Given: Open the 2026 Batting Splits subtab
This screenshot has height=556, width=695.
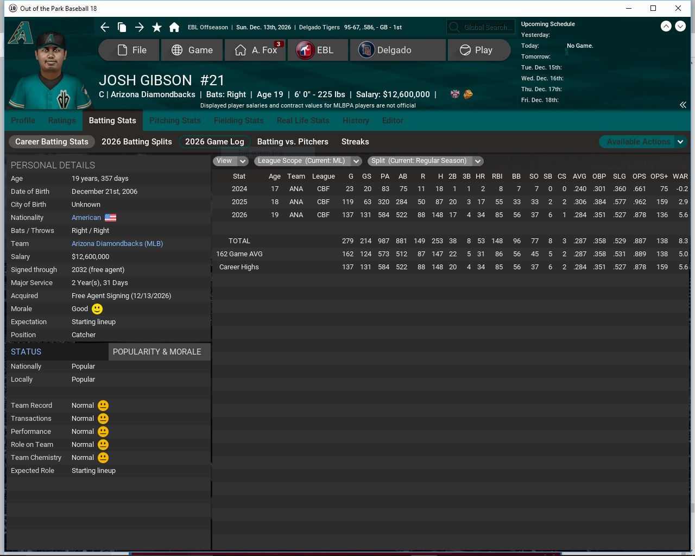Looking at the screenshot, I should (x=137, y=142).
